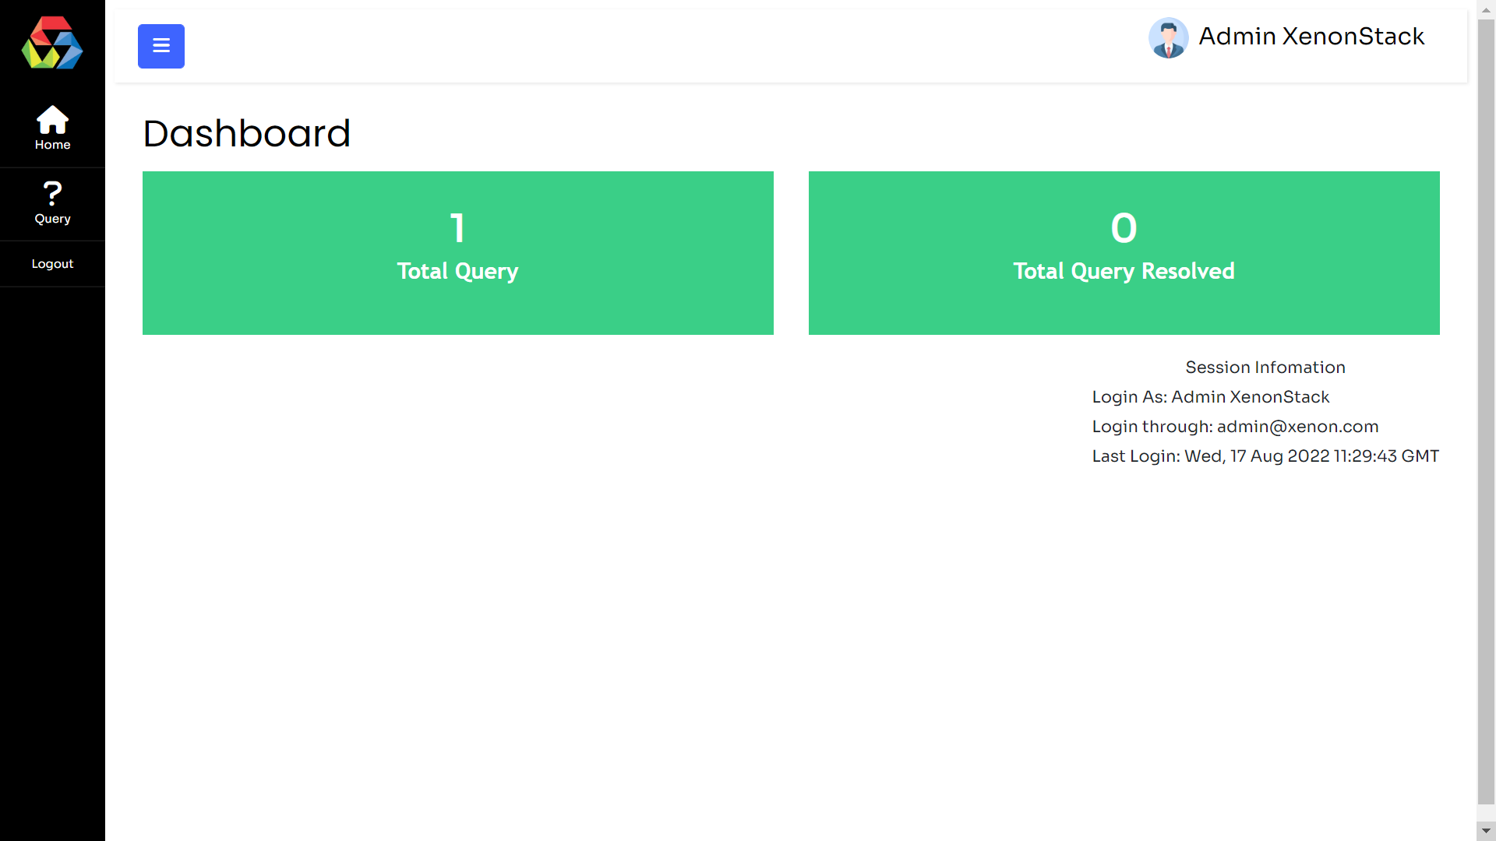The width and height of the screenshot is (1496, 841).
Task: Click the Last Login timestamp line
Action: (1265, 456)
